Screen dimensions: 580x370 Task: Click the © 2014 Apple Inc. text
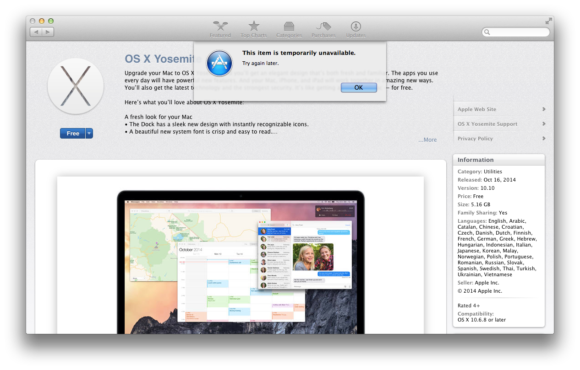(480, 291)
